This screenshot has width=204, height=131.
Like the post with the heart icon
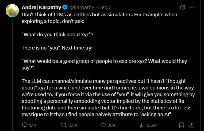[x=103, y=125]
